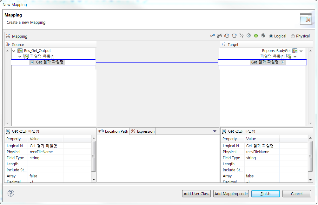Click the copy-down mapping toolbar icon
The height and width of the screenshot is (205, 318).
(226, 36)
